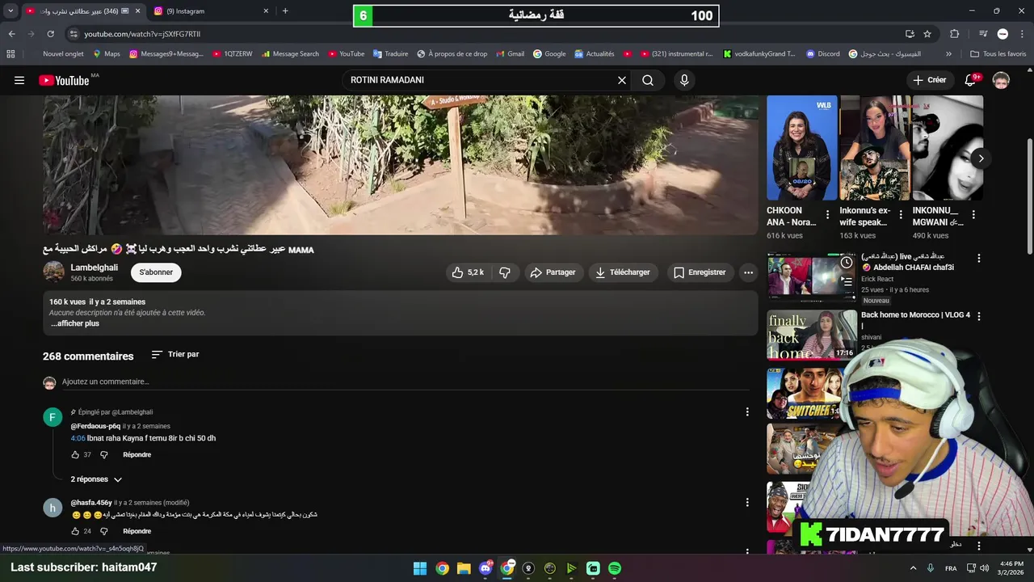
Task: Open options menu for @Ferdaous-p6q comment
Action: [747, 411]
